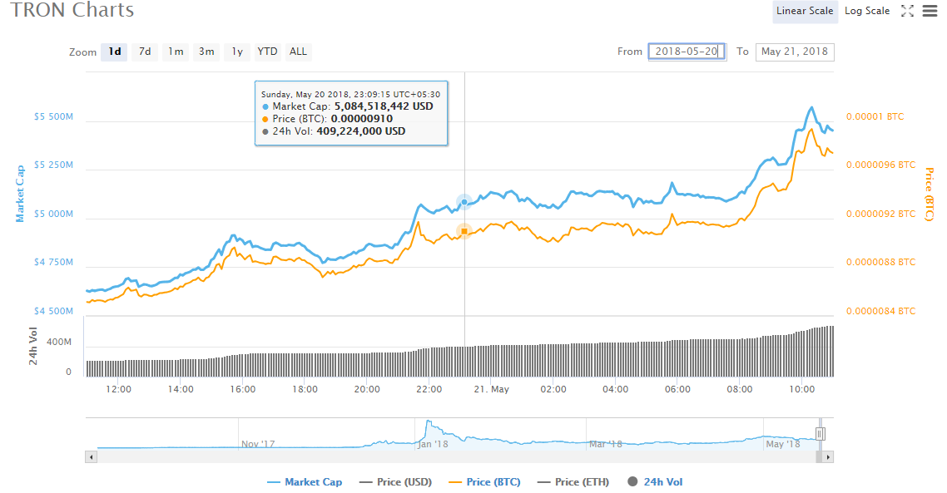
Task: Switch to Linear Scale
Action: pos(805,11)
